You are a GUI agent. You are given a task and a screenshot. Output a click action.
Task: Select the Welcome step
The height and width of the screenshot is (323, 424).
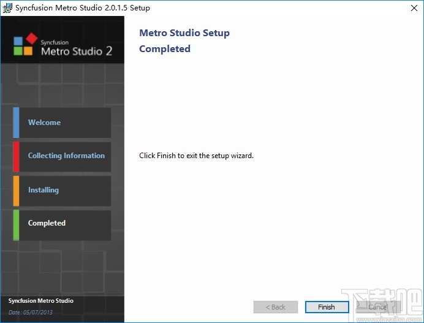(62, 123)
